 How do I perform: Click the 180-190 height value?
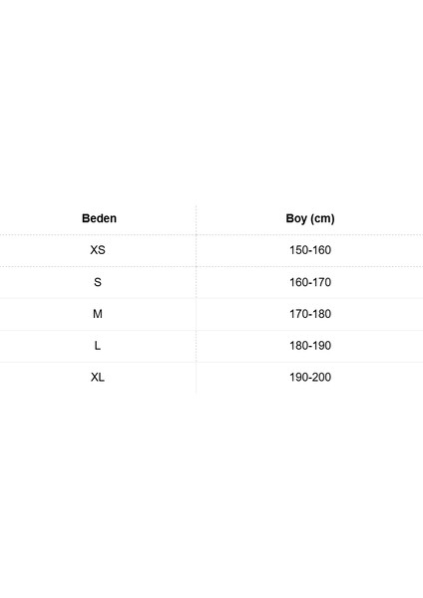click(310, 346)
